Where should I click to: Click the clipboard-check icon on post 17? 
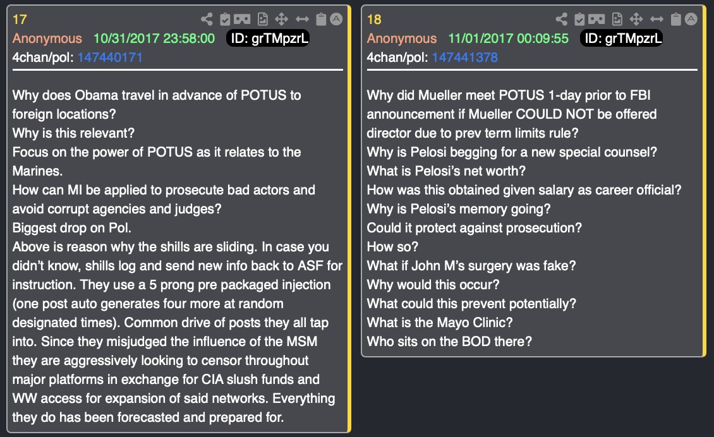coord(225,19)
